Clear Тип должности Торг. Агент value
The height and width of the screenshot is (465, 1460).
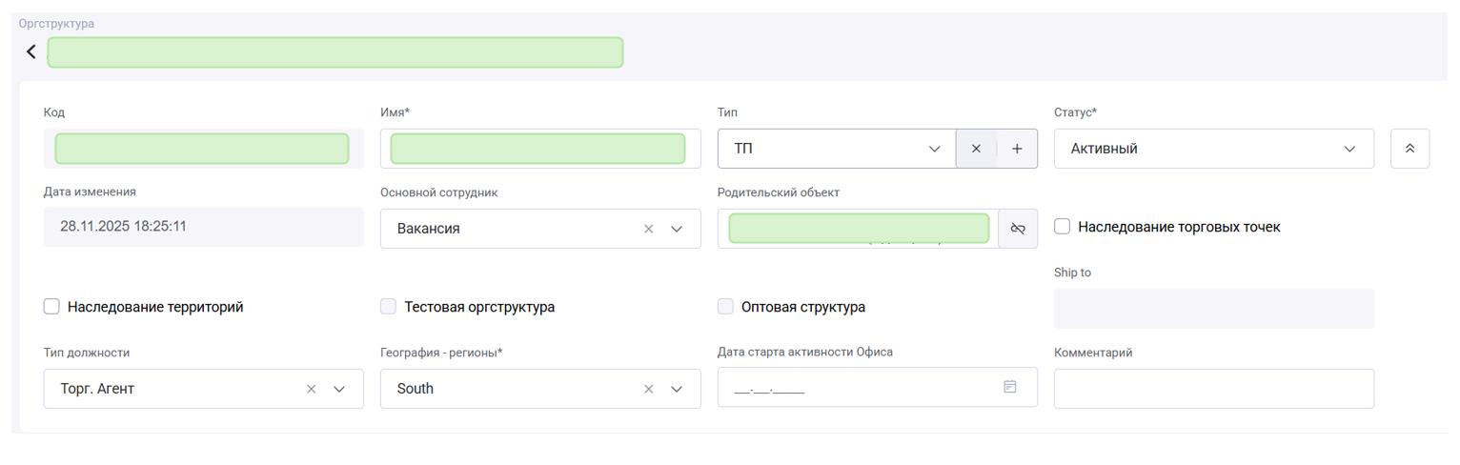[312, 389]
